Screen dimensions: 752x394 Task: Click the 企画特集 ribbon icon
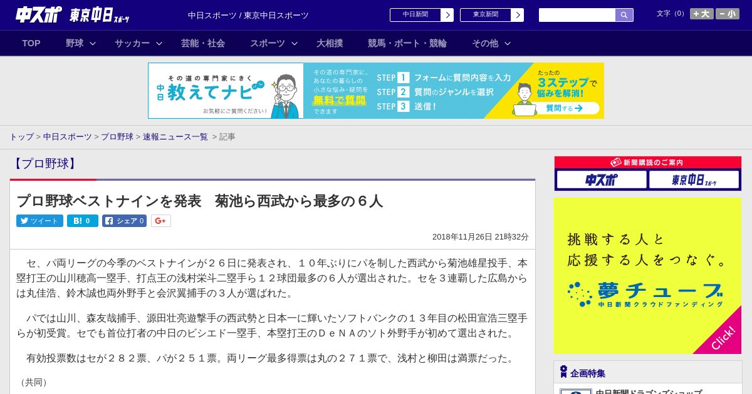[x=563, y=372]
